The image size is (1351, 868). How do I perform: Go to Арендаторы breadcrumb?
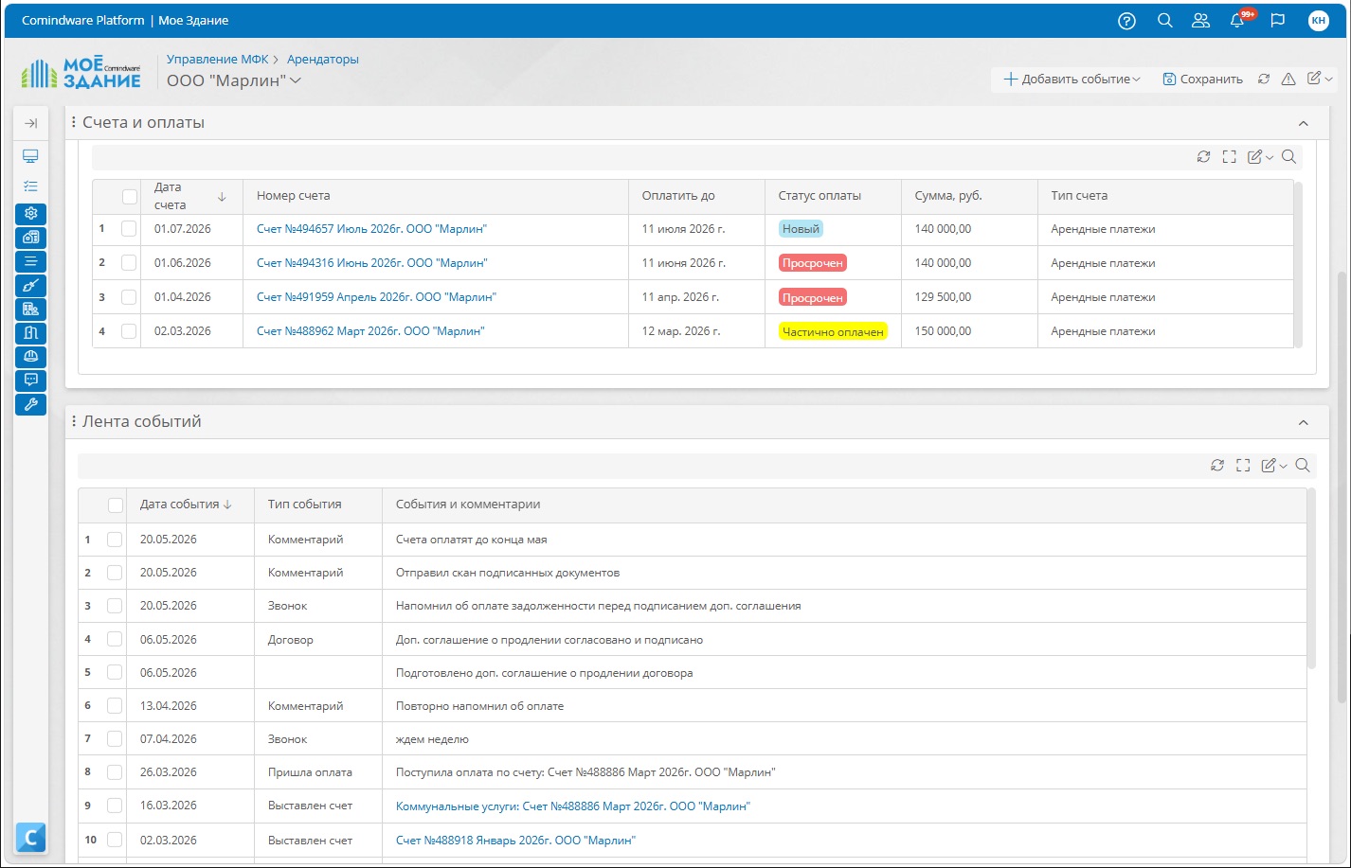point(323,59)
